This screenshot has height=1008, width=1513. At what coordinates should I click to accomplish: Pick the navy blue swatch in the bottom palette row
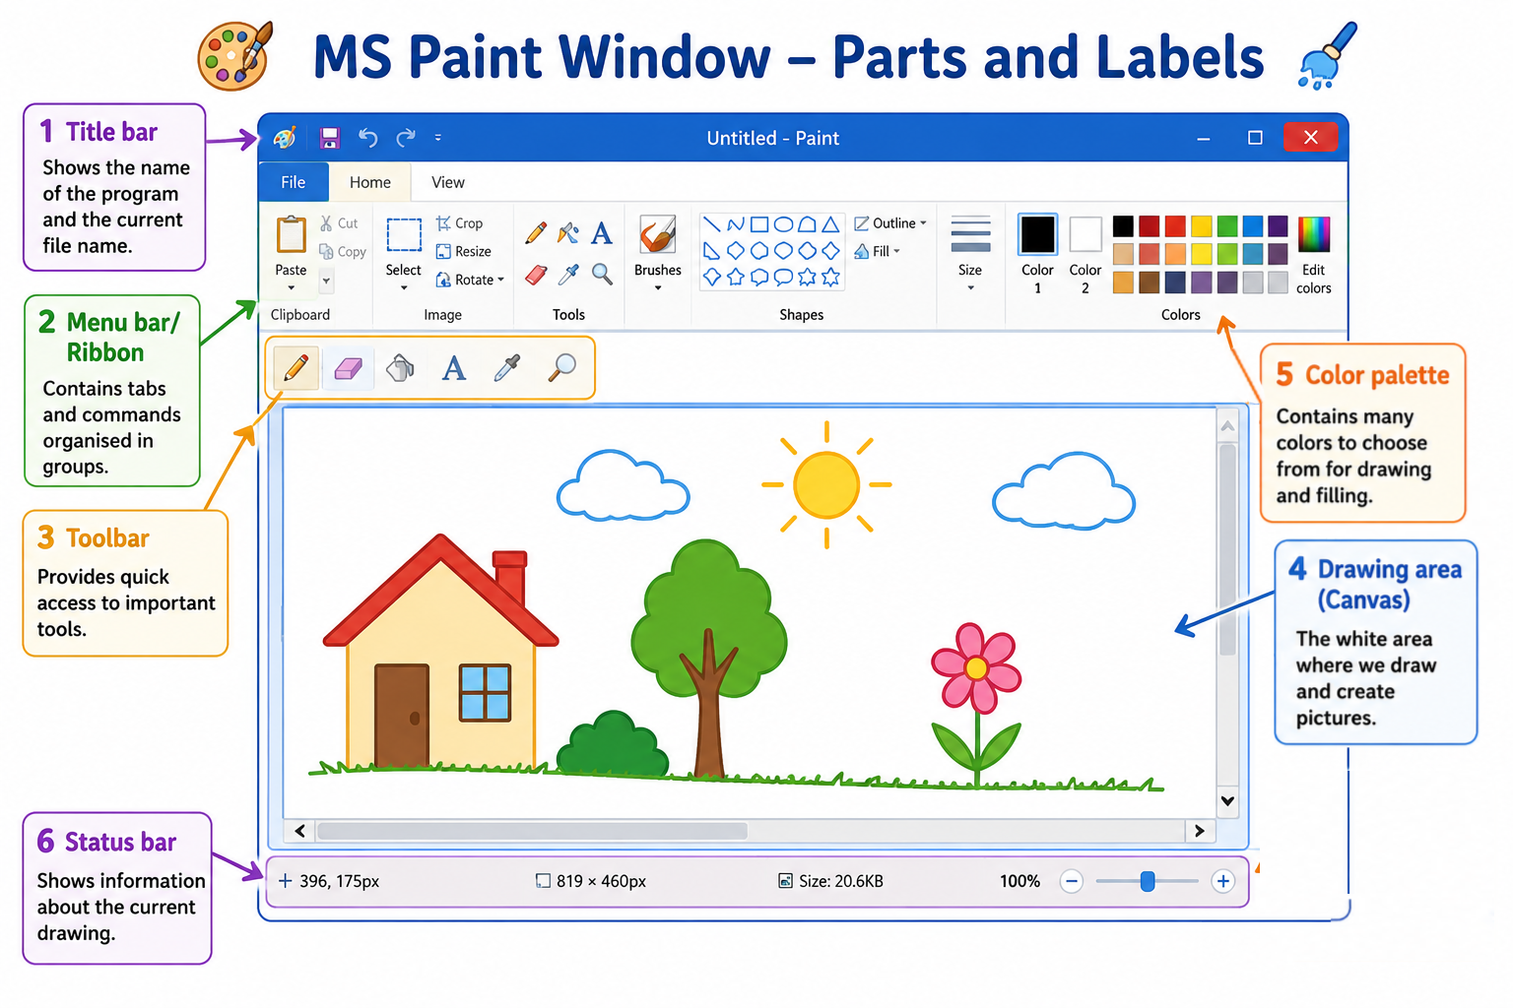point(1175,283)
